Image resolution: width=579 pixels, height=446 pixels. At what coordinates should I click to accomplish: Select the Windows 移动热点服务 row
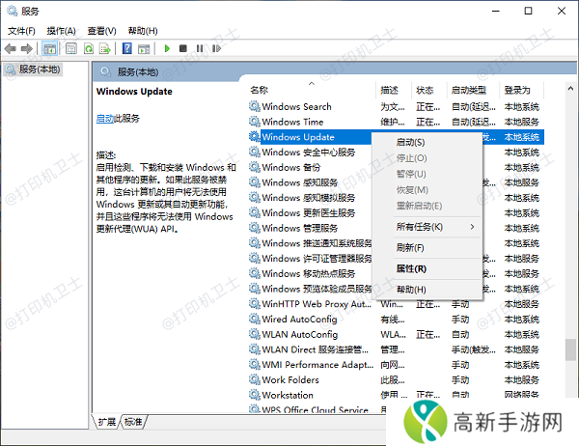(309, 273)
